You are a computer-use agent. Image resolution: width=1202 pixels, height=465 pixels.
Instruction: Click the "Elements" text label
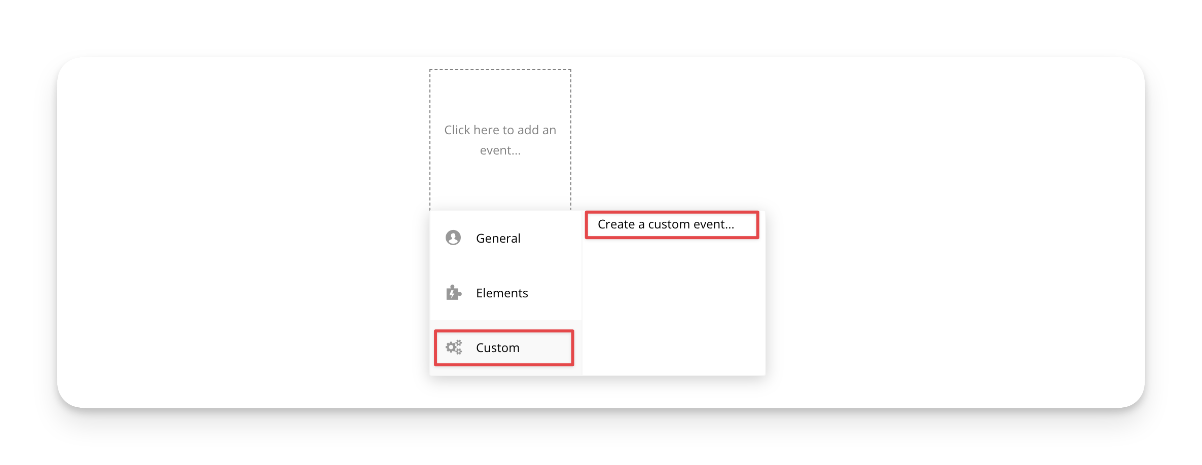pyautogui.click(x=502, y=293)
